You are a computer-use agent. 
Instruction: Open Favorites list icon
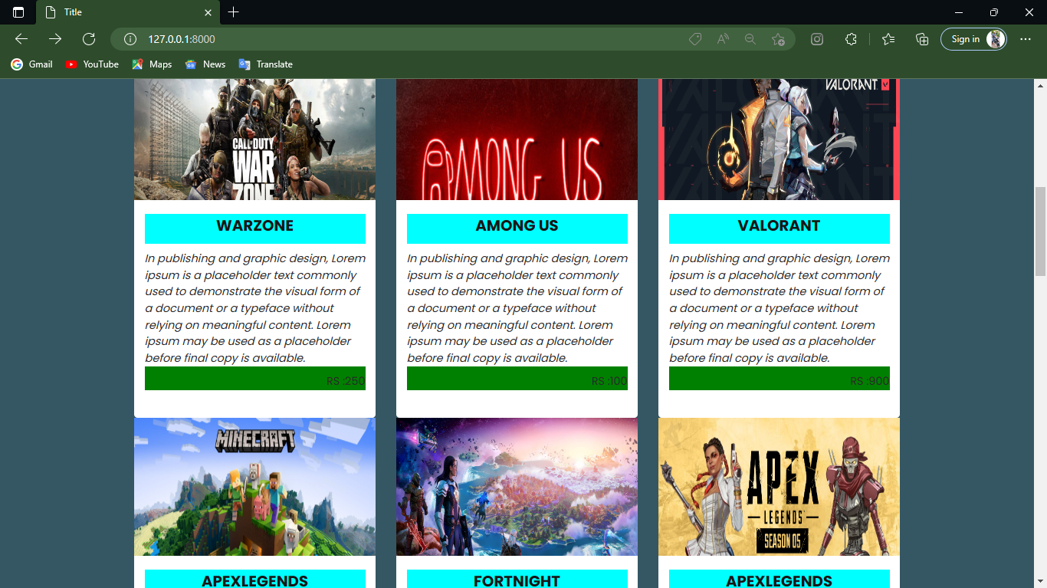pos(888,39)
